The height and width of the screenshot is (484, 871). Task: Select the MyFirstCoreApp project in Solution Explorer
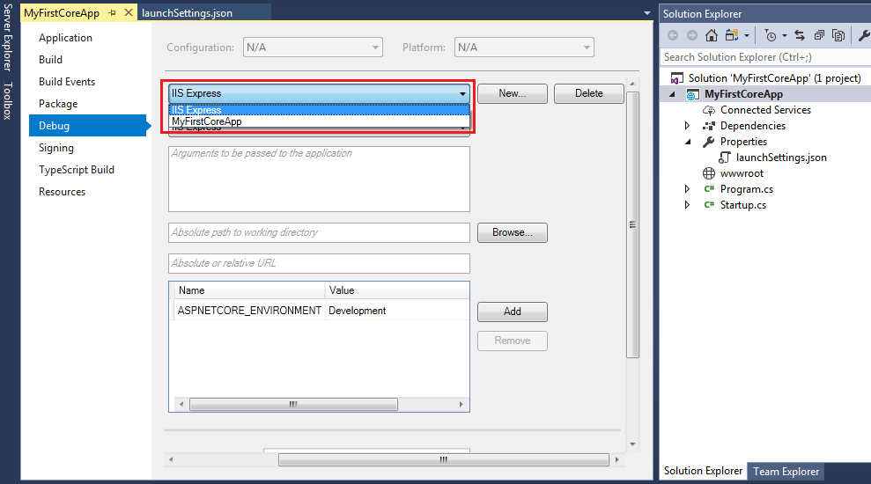pos(743,94)
